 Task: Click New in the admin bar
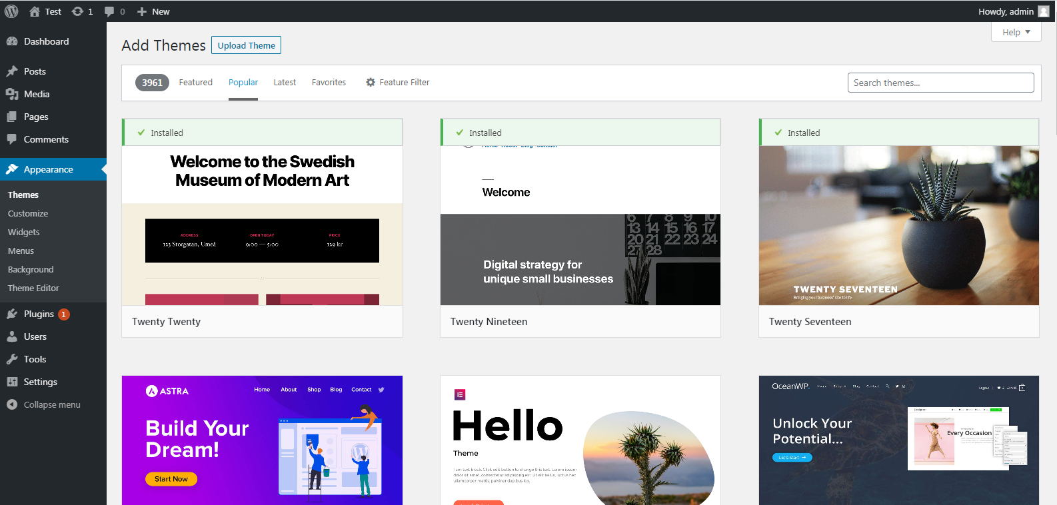pyautogui.click(x=161, y=11)
